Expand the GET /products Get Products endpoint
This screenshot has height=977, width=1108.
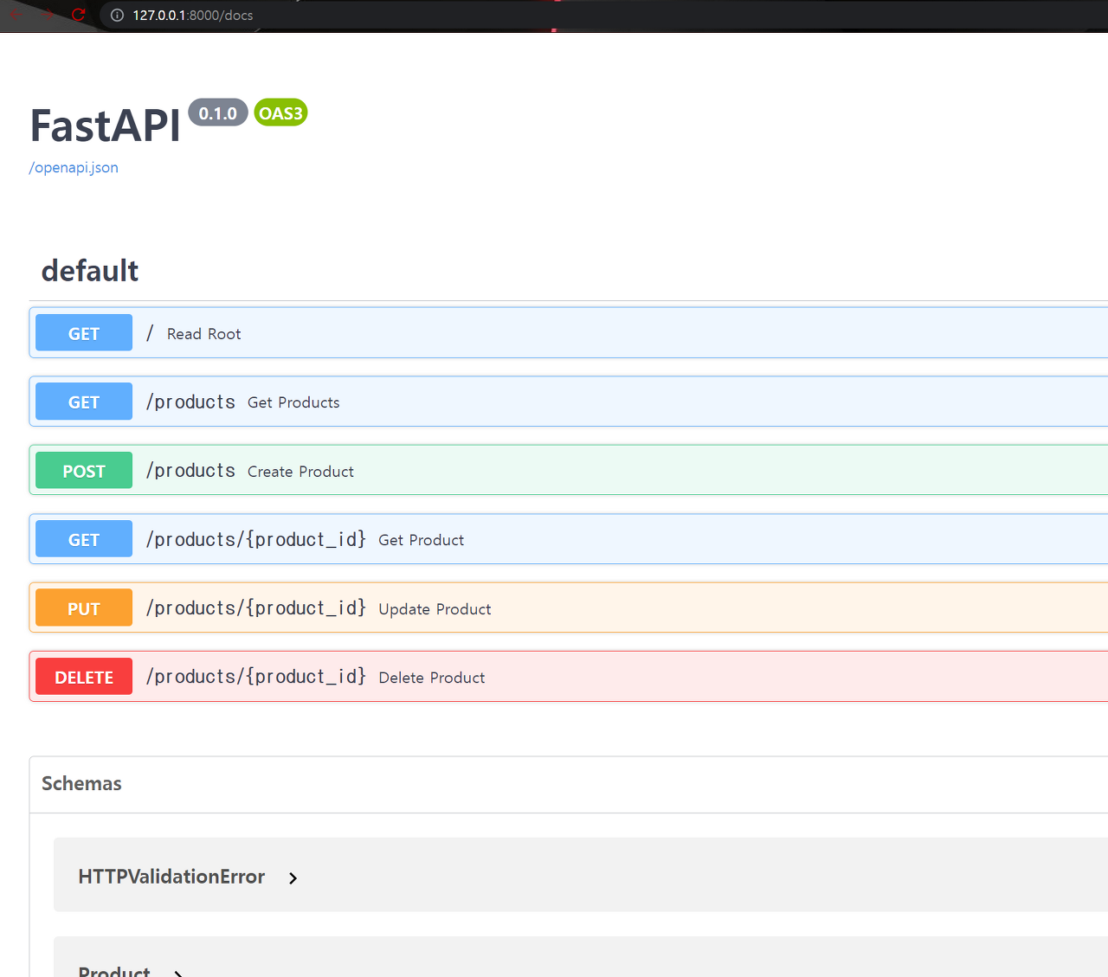569,402
